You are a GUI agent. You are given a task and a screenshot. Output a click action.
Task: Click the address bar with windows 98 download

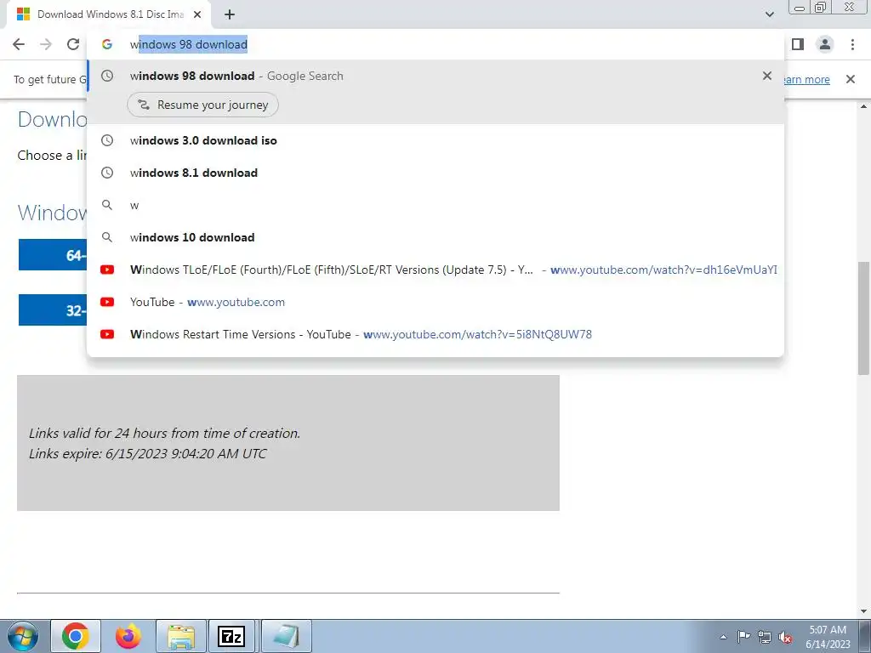[x=436, y=44]
